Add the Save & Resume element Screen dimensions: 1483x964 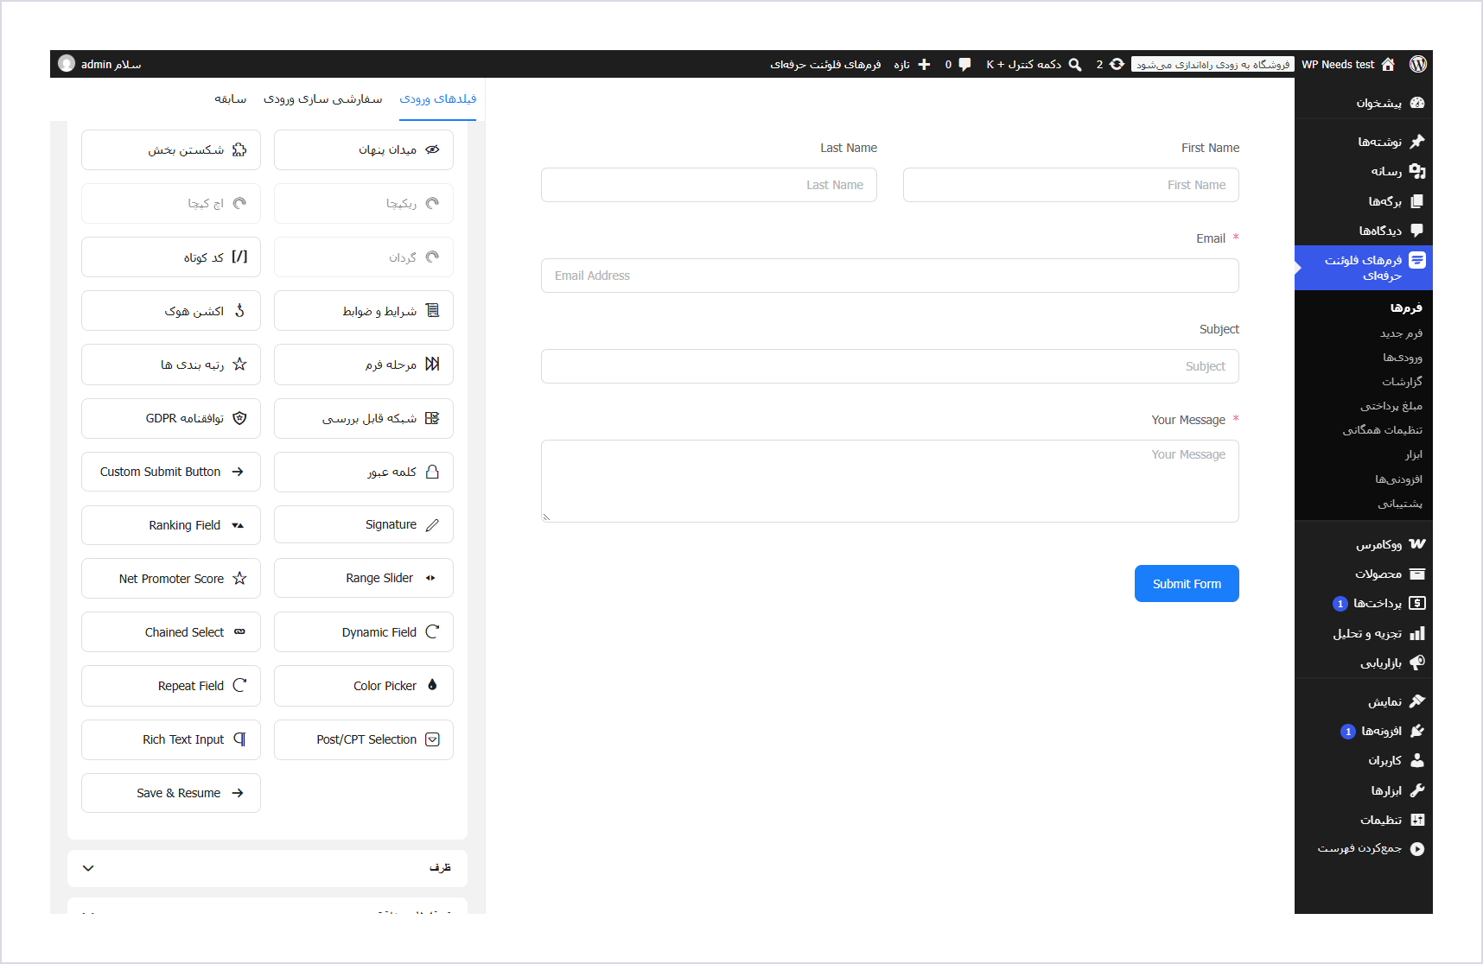171,792
